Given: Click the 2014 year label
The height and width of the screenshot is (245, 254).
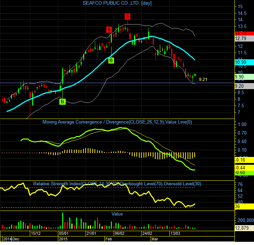Looking at the screenshot, I should tap(7, 239).
